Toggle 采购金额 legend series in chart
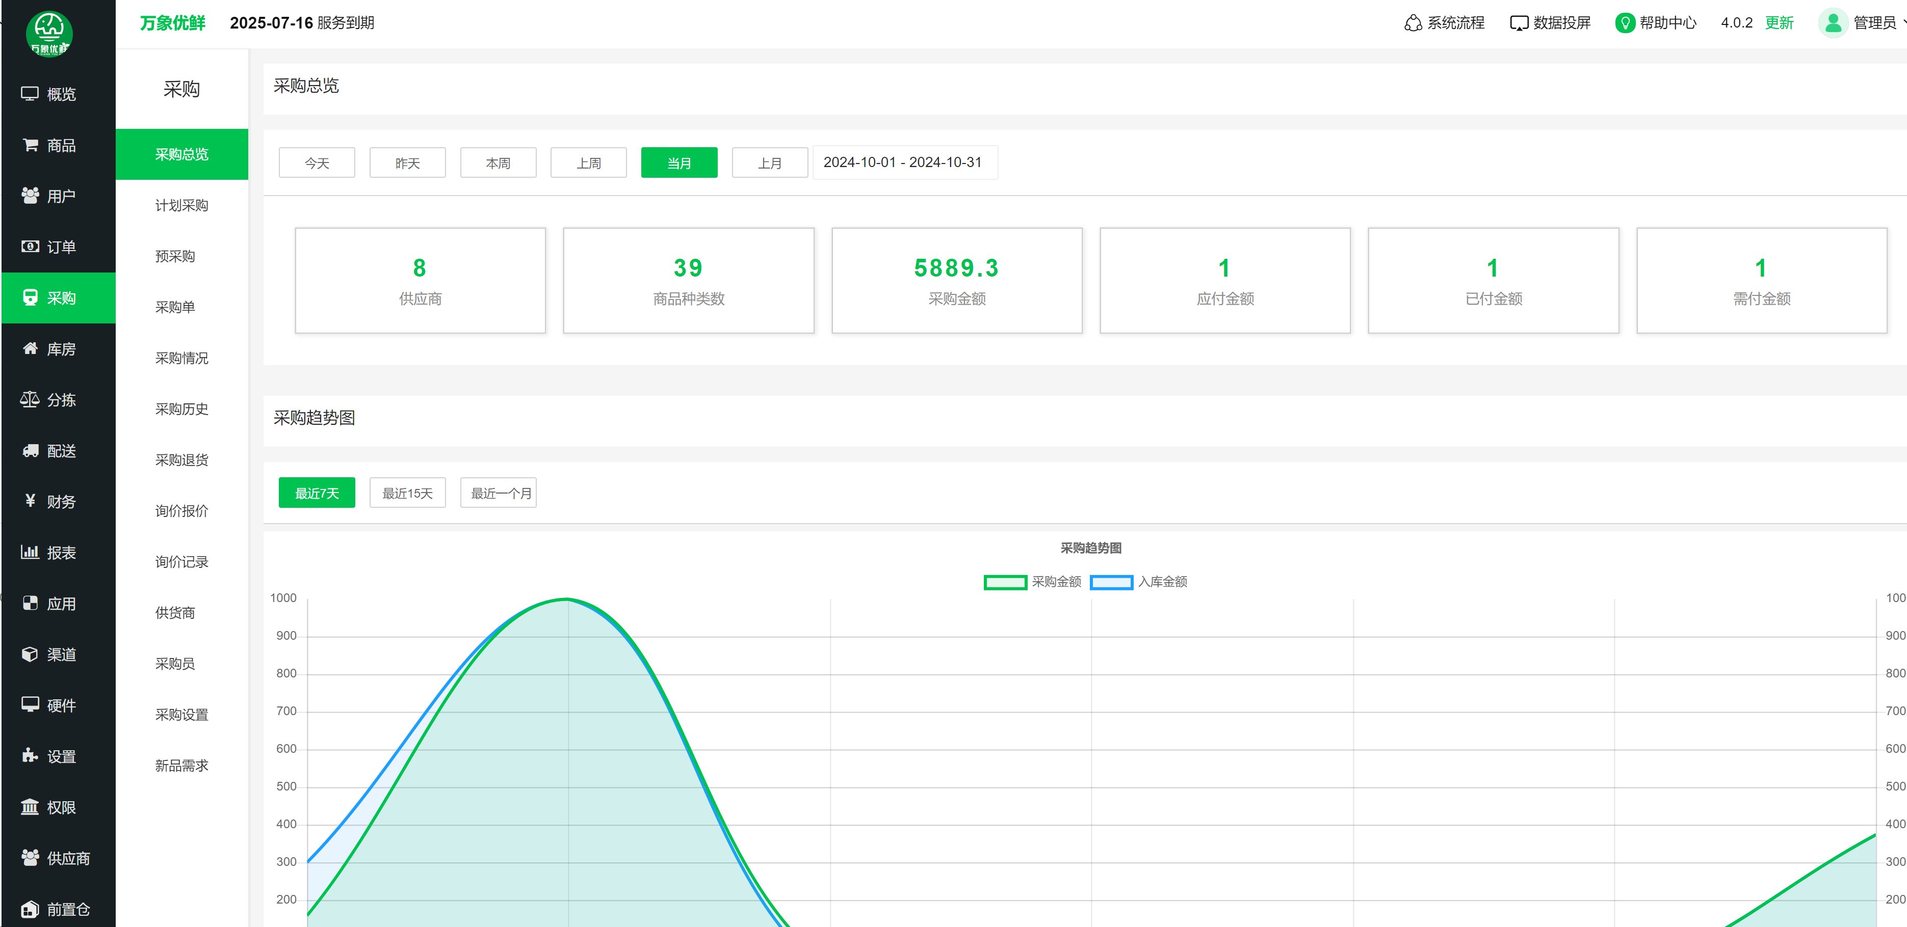Viewport: 1907px width, 927px height. click(x=1005, y=582)
